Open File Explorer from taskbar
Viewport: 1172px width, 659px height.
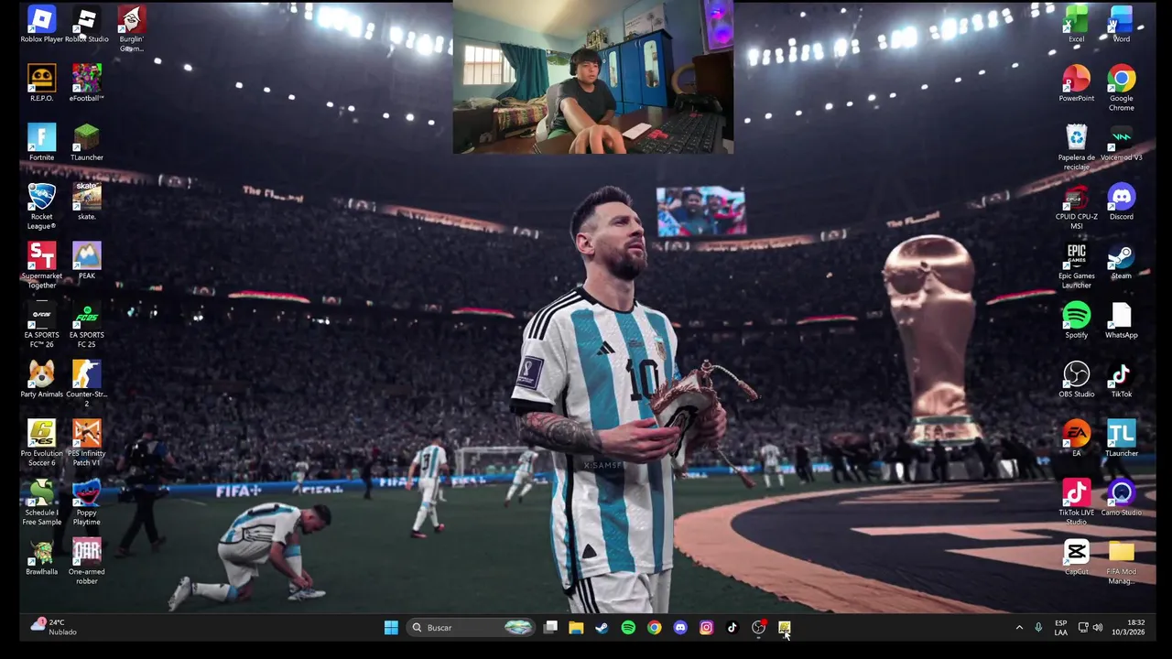pyautogui.click(x=576, y=627)
